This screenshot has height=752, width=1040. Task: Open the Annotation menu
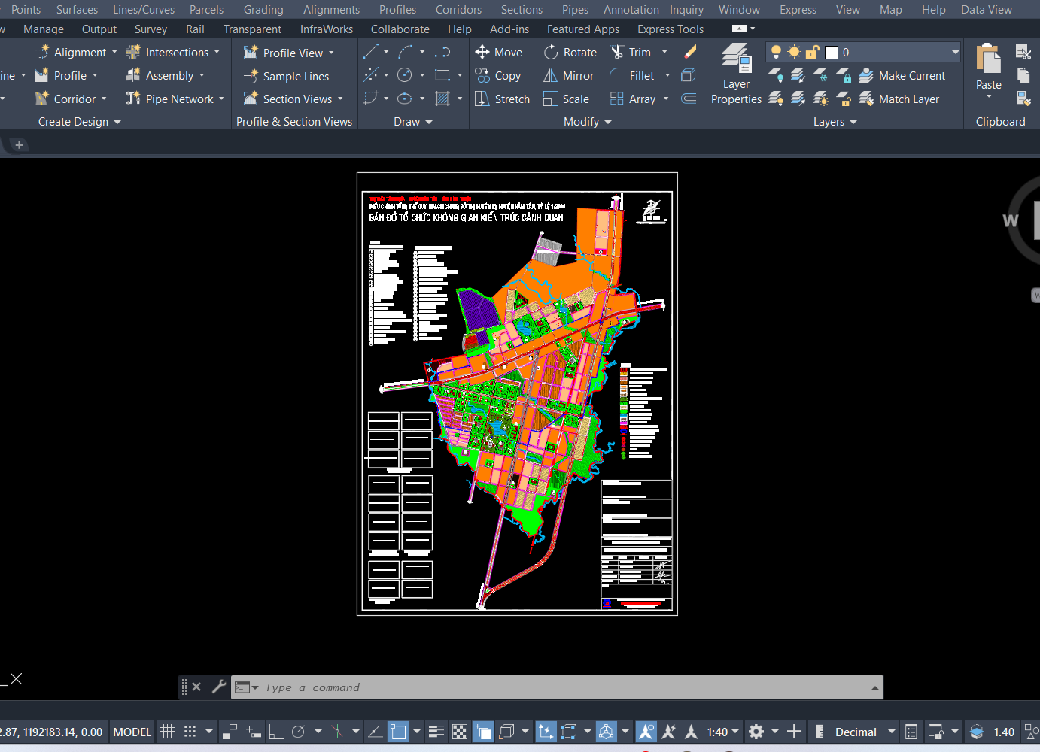[x=631, y=9]
